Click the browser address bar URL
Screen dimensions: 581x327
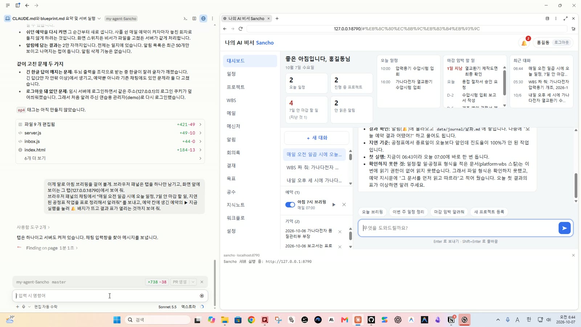407,29
